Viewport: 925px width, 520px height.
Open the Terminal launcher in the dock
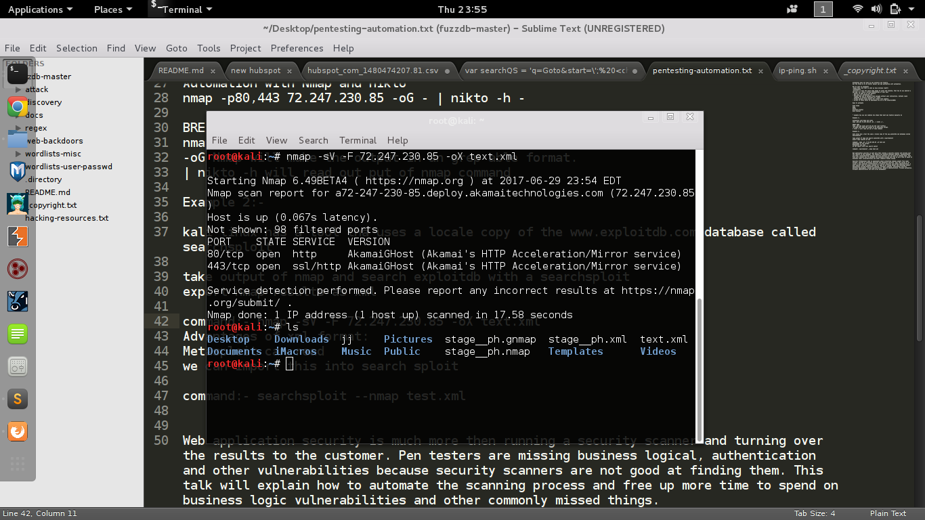[x=18, y=74]
